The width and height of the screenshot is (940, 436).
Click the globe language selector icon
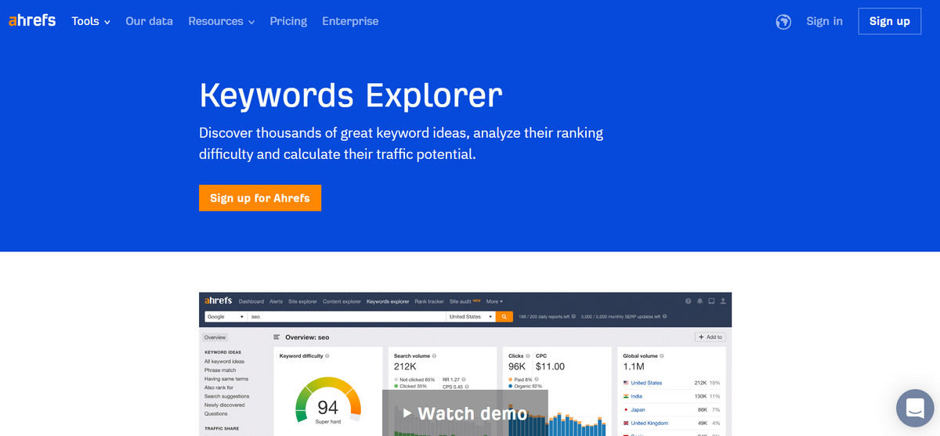tap(783, 22)
